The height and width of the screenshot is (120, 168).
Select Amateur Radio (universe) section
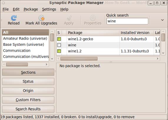25,38
